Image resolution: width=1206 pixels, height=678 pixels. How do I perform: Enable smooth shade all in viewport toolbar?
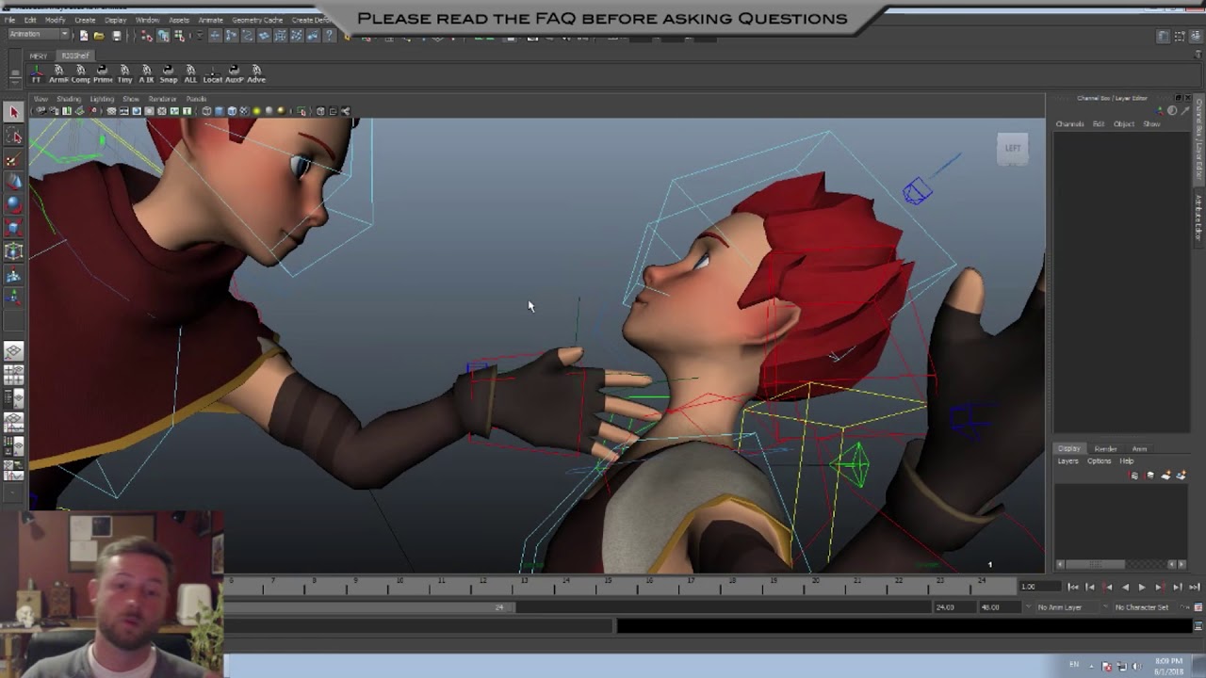[219, 111]
